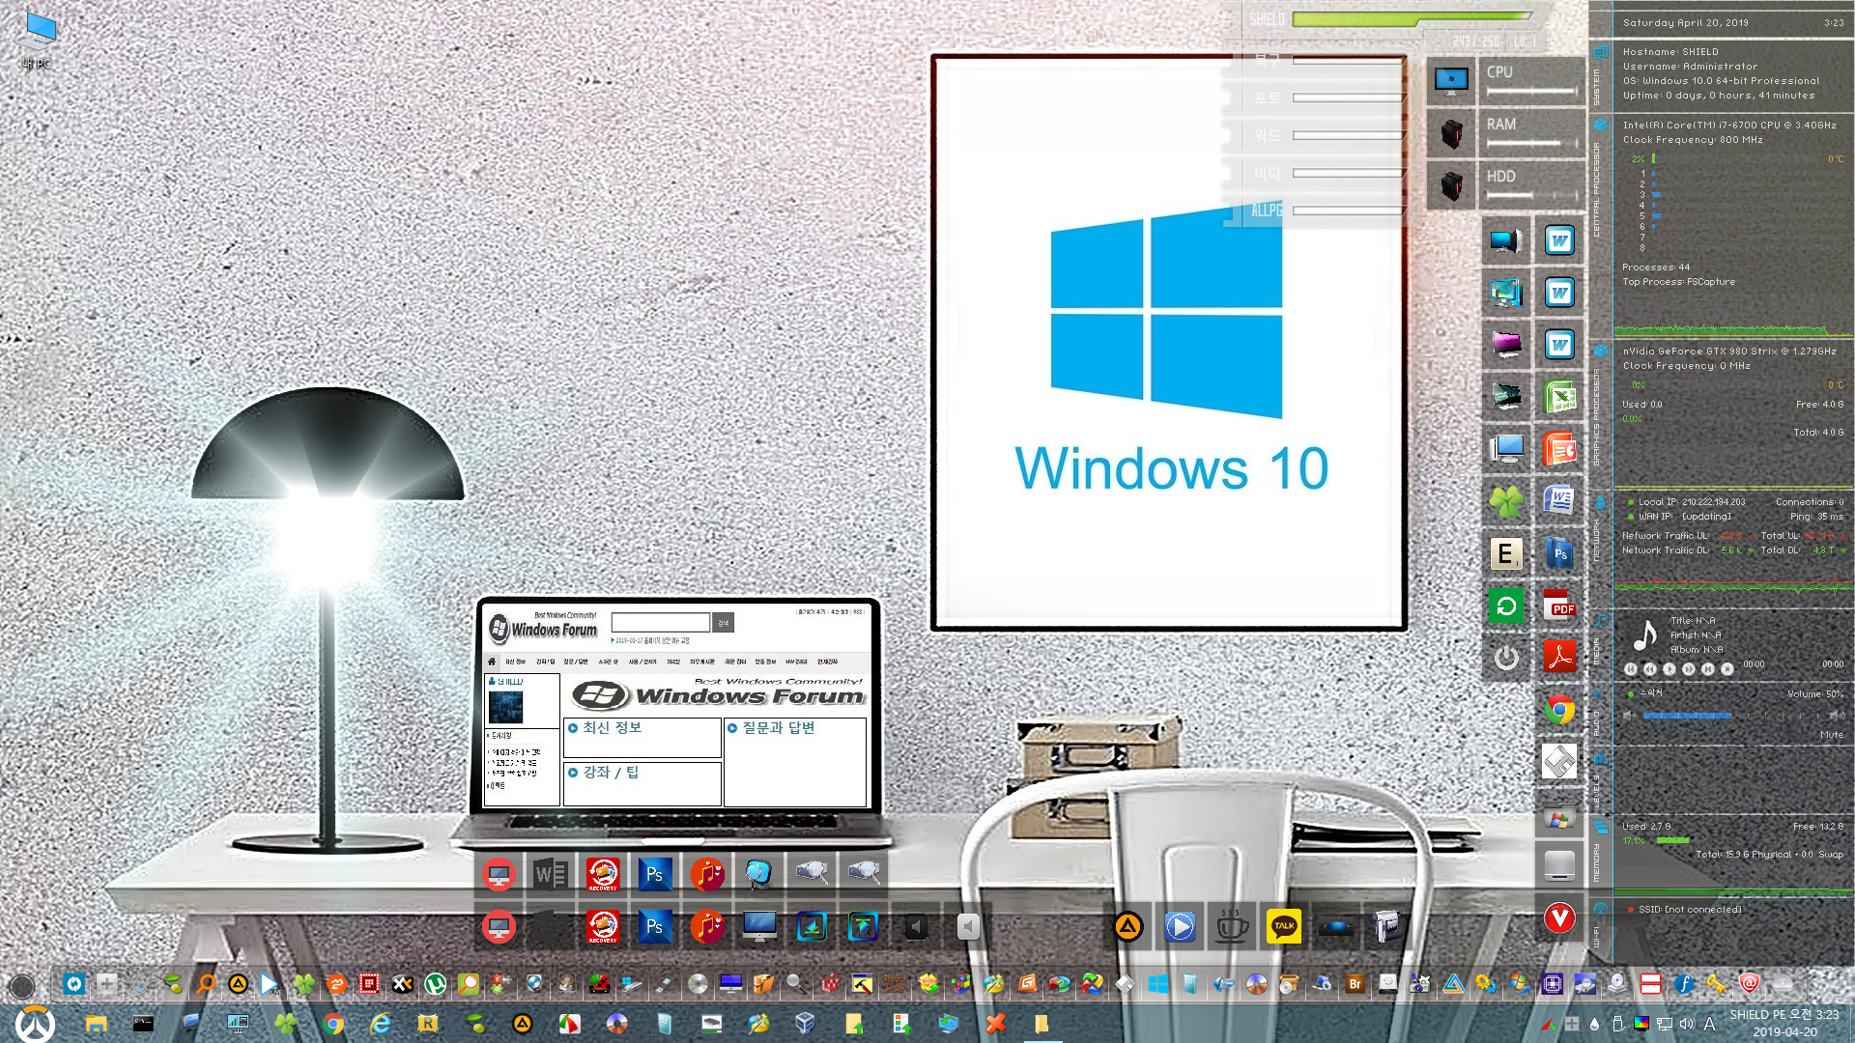Screen dimensions: 1855x1043
Task: Open the coffee cup icon in the lower dock
Action: (1231, 926)
